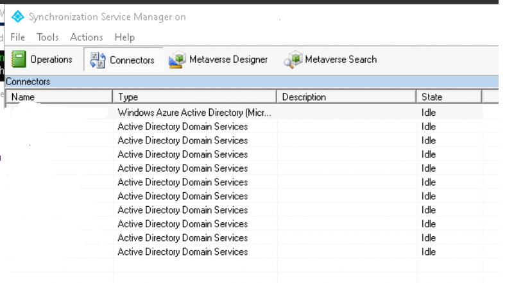Click the Connectors toolbar icon
Image resolution: width=505 pixels, height=283 pixels.
tap(98, 60)
